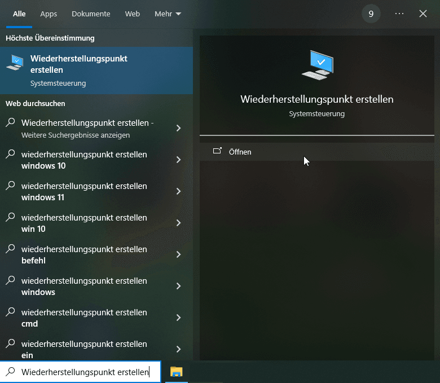The height and width of the screenshot is (383, 440).
Task: Close the search panel with X
Action: (423, 14)
